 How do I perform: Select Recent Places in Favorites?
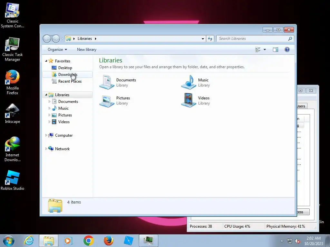(70, 81)
